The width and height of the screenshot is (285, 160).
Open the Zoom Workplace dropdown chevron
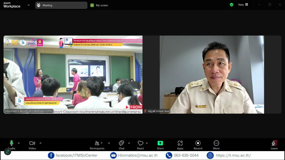28,6
